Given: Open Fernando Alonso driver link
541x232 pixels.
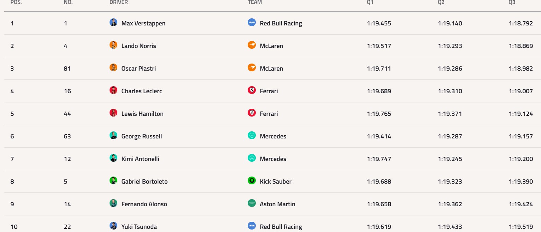Looking at the screenshot, I should [144, 204].
